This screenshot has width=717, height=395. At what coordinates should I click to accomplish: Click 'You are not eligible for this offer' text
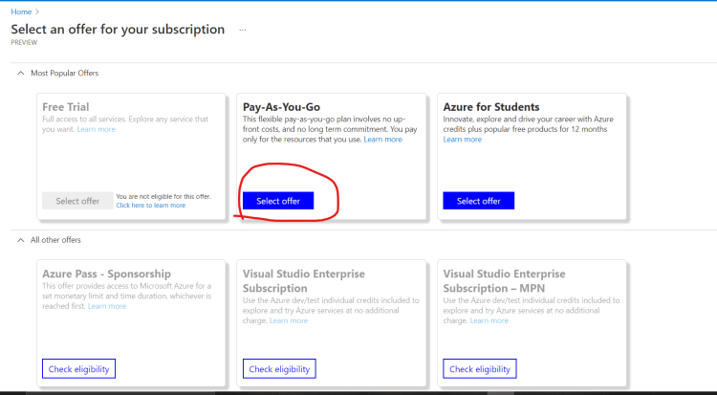point(163,196)
